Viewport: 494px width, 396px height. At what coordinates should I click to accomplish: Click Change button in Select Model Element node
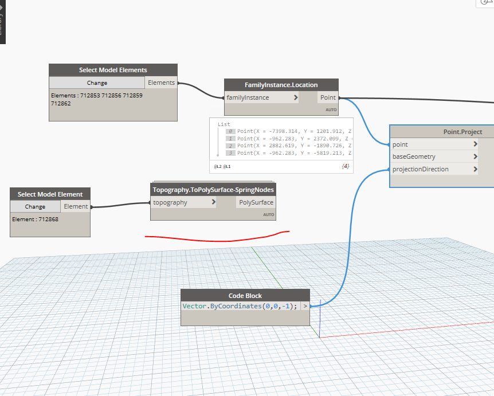pos(35,207)
